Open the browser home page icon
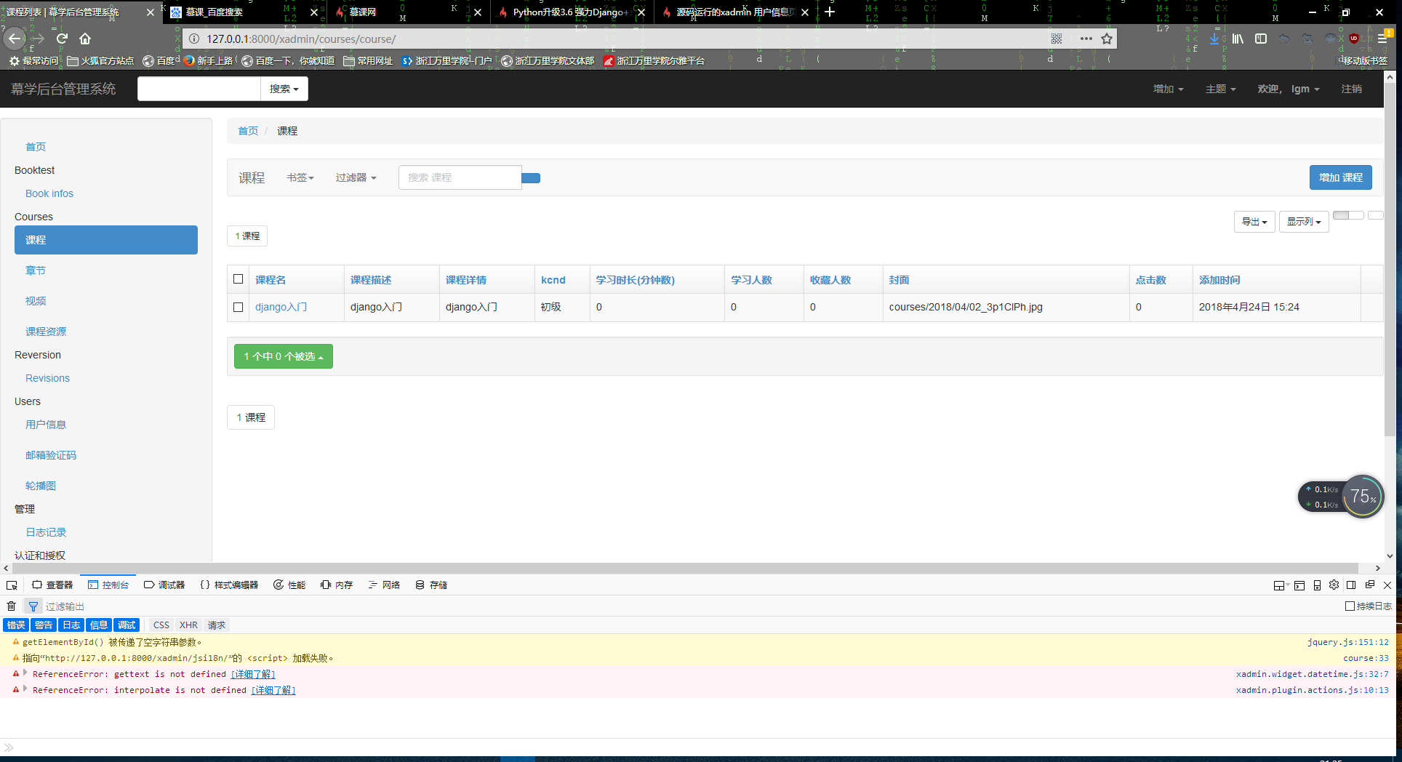The width and height of the screenshot is (1402, 762). tap(85, 39)
